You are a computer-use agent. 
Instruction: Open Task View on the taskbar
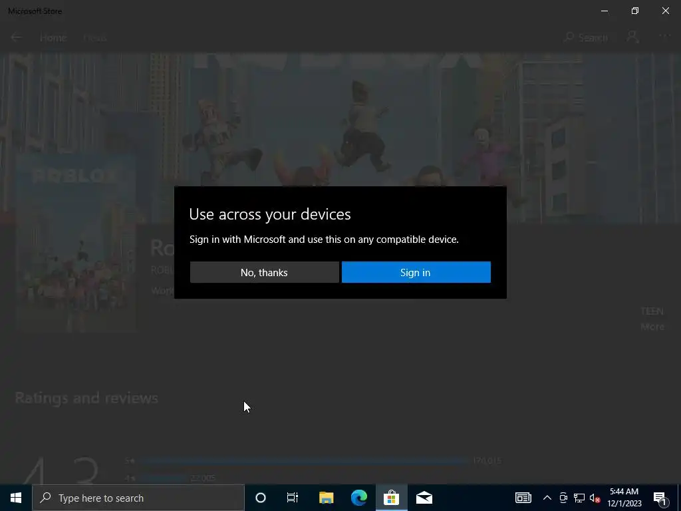click(293, 498)
